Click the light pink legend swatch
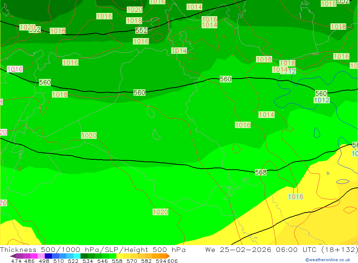The image size is (358, 263). (41, 256)
